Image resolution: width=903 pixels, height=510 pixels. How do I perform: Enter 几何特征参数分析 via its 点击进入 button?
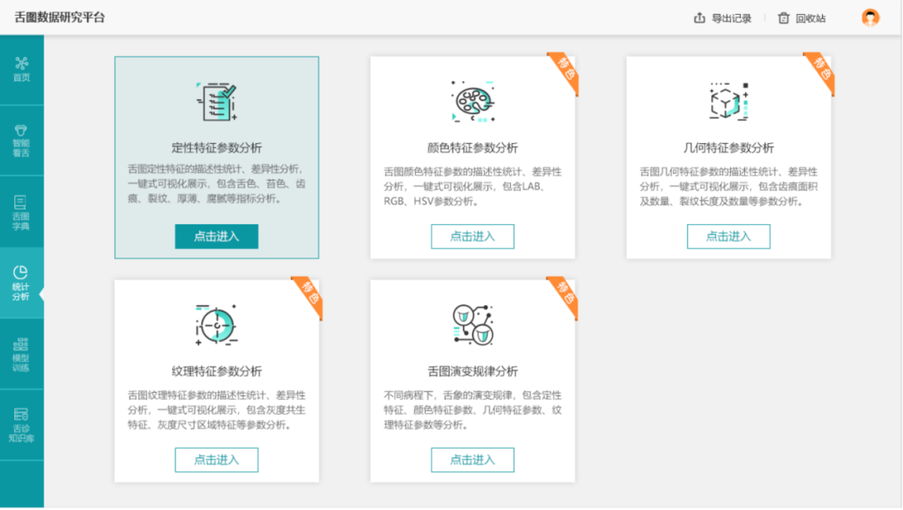728,237
